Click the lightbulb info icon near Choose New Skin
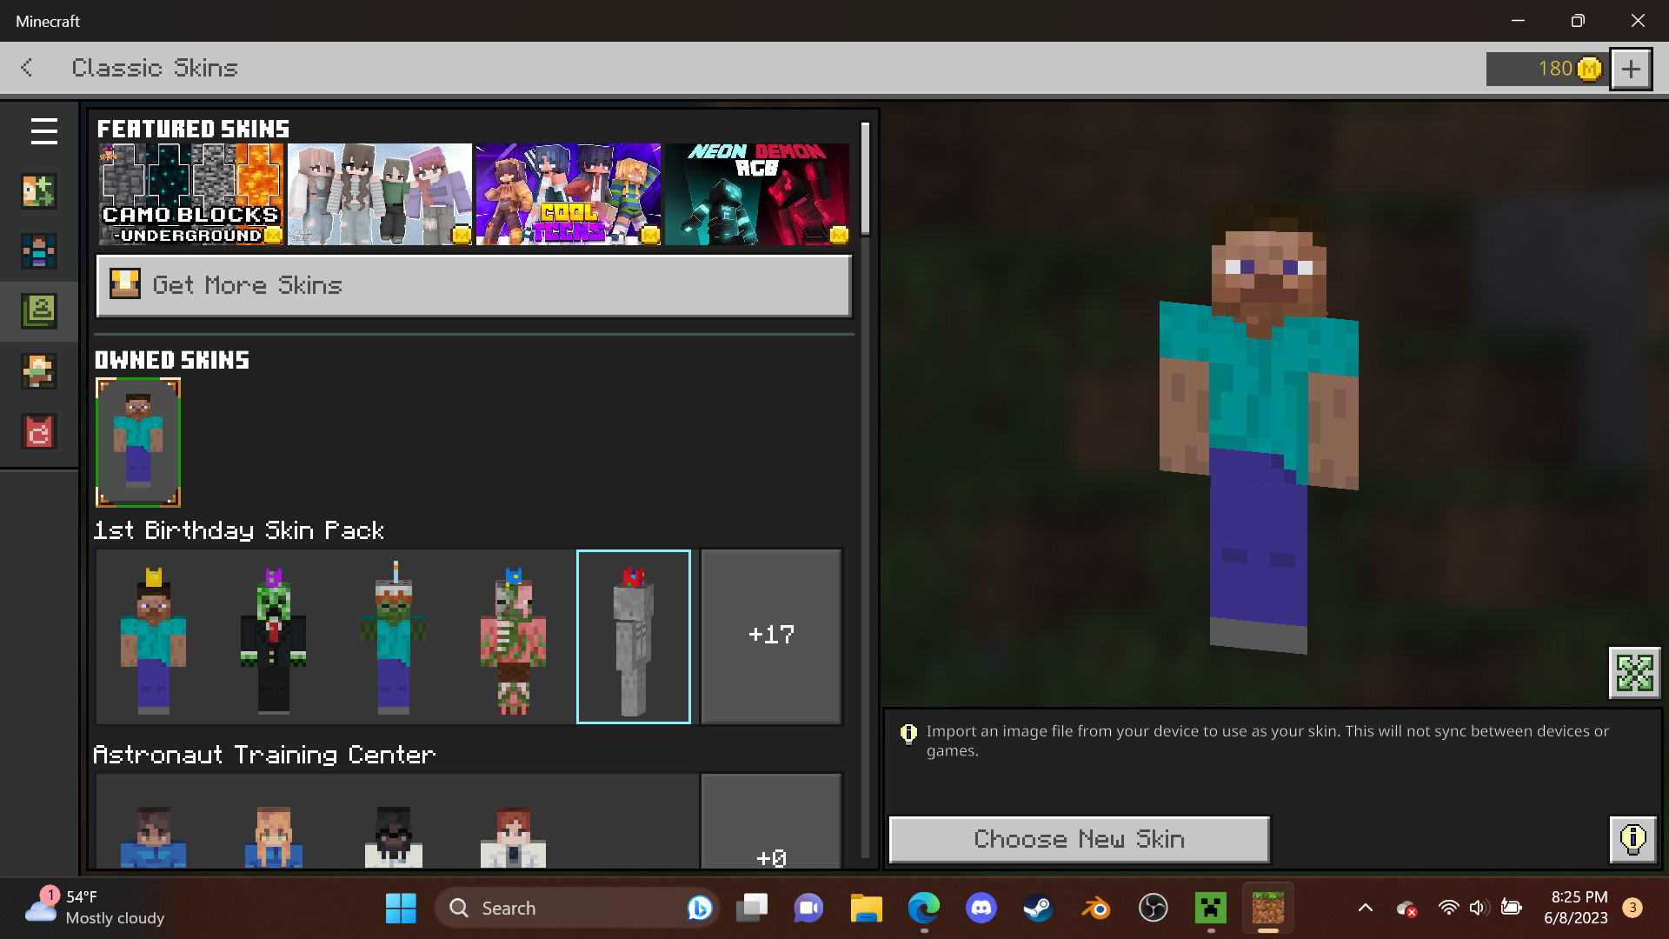 click(x=1632, y=839)
